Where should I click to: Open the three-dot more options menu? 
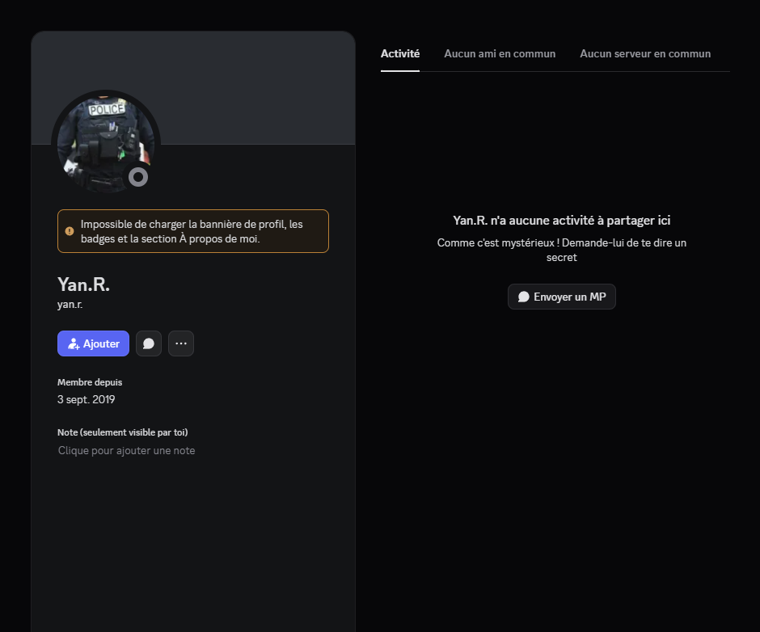[181, 343]
